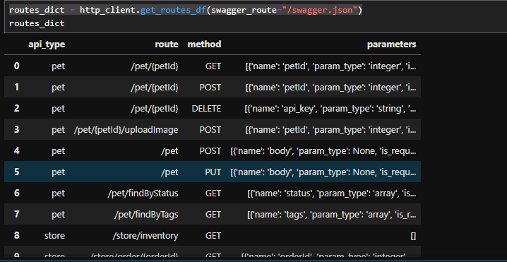The image size is (507, 262).
Task: Select row index 1
Action: (x=16, y=87)
